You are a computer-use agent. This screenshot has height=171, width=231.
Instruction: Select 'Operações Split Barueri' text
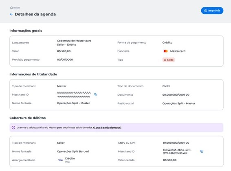[x=73, y=151]
